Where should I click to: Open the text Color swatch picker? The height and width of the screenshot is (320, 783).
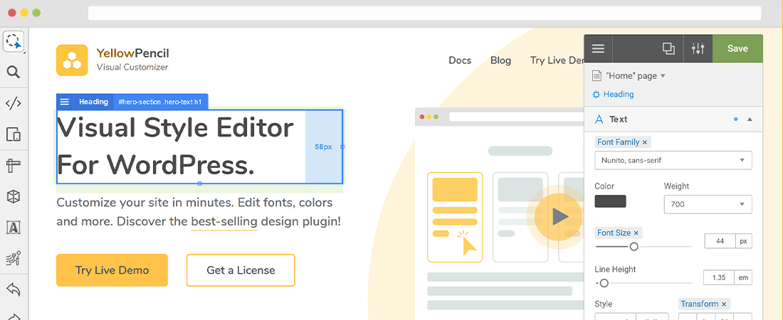pos(610,201)
